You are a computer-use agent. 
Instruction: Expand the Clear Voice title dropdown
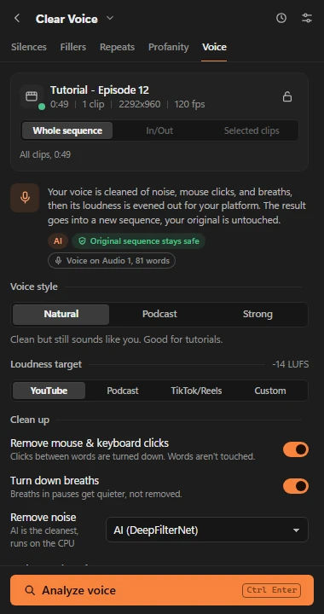click(x=110, y=18)
